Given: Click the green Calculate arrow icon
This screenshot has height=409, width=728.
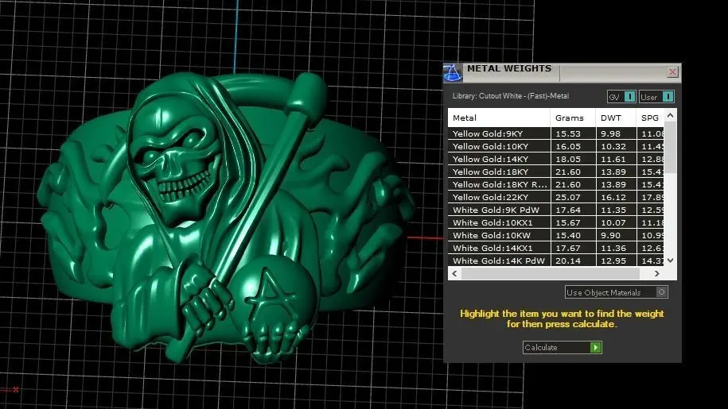Looking at the screenshot, I should tap(595, 347).
